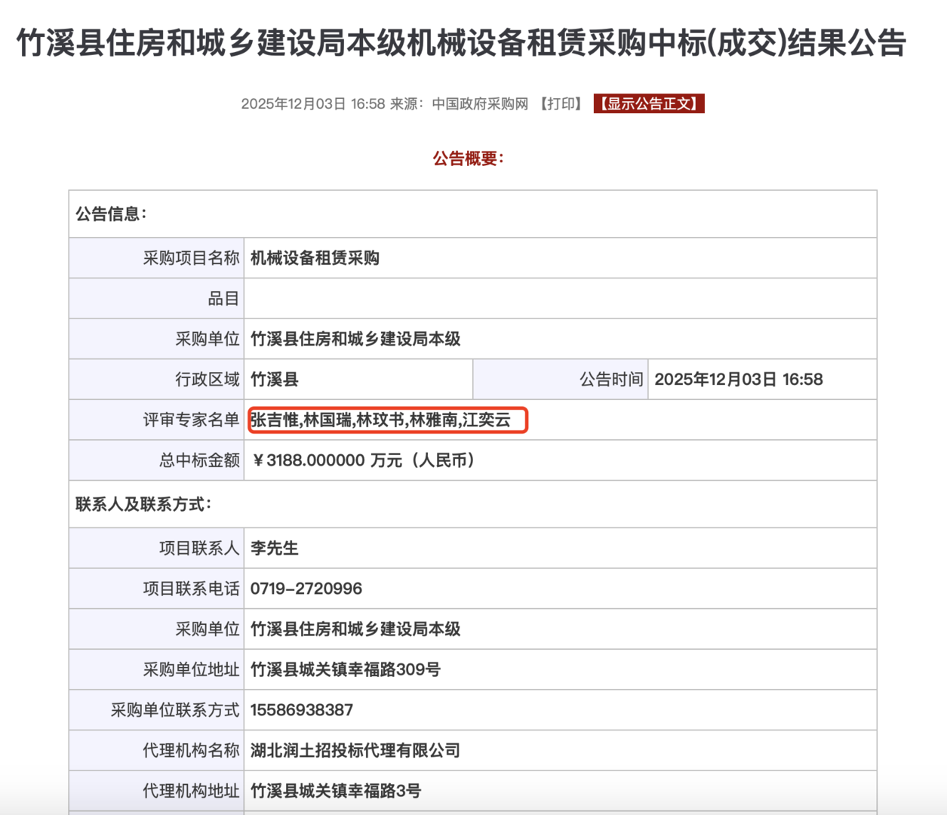Click the agency address 竹溪县城关镇幸福路3号
The image size is (947, 815).
(336, 791)
